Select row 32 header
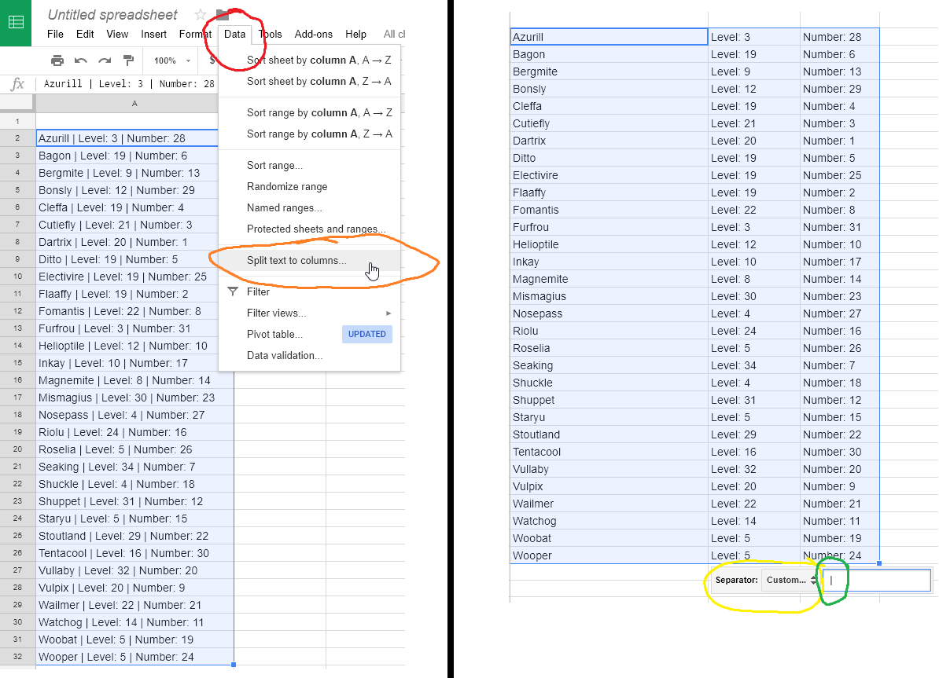Screen dimensions: 939x678 (x=17, y=657)
